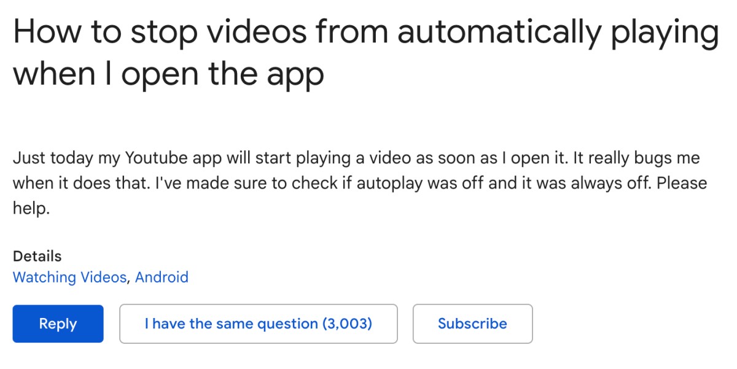This screenshot has height=369, width=737.
Task: Click the 'I have the same question' button
Action: click(x=259, y=324)
